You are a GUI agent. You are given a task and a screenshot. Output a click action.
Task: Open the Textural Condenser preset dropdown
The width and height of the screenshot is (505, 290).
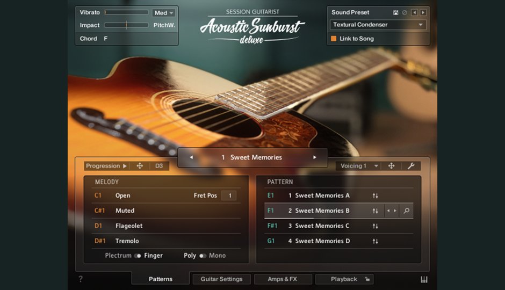pyautogui.click(x=378, y=25)
